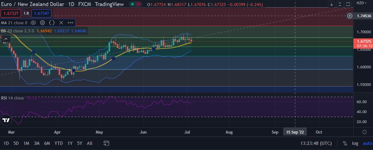Open more options for MA indicator
The height and width of the screenshot is (150, 373).
click(70, 23)
